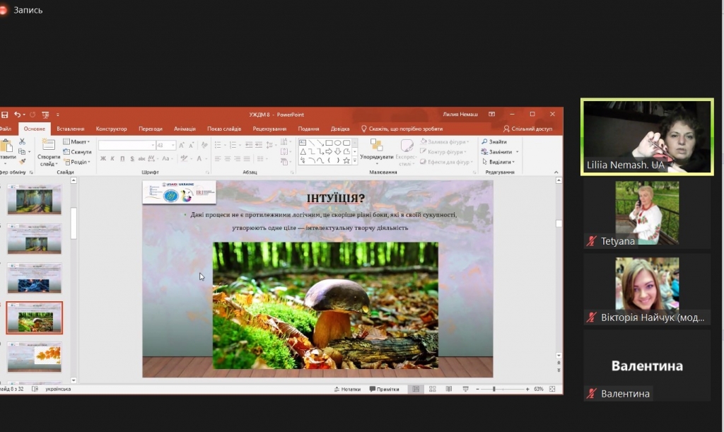Toggle Примітки comments pane
Screen dimensions: 724x432
click(x=384, y=389)
